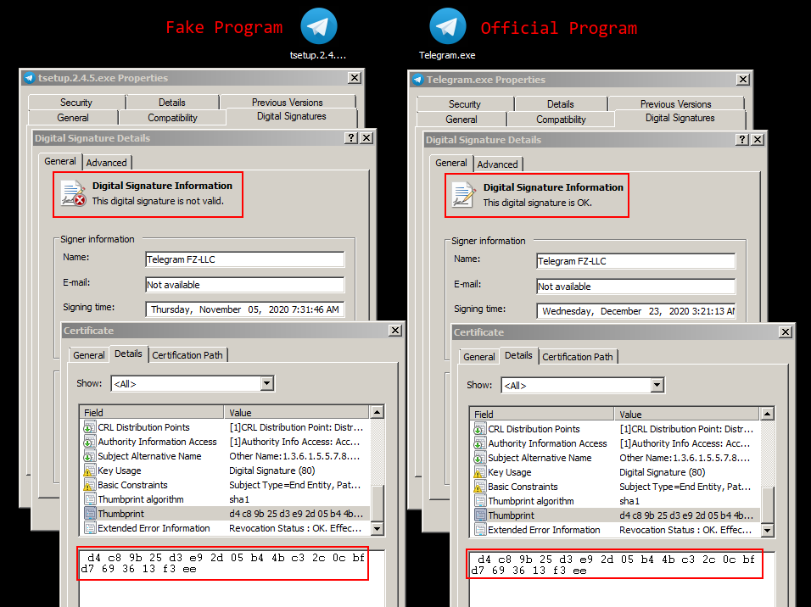Switch to Details tab in right Certificate dialog
The height and width of the screenshot is (607, 811).
518,355
